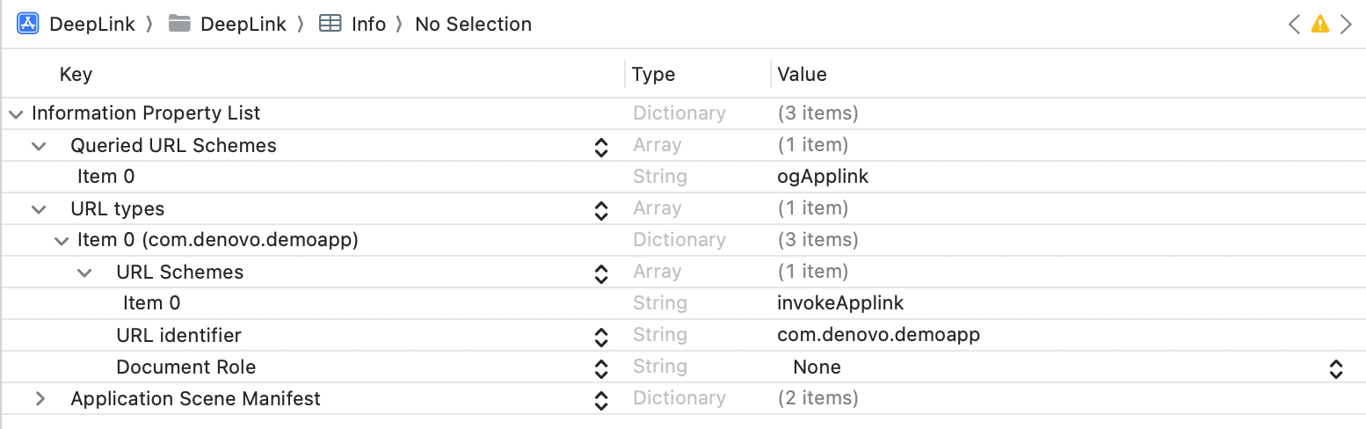Open key stepper for Queried URL Schemes
The height and width of the screenshot is (429, 1366).
(x=601, y=146)
